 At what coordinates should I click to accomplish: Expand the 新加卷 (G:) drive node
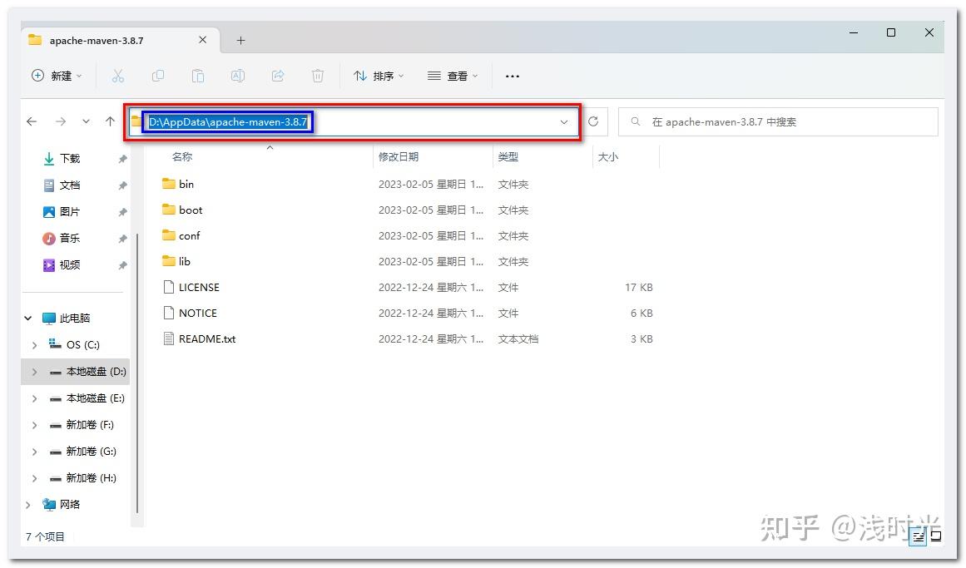(34, 452)
